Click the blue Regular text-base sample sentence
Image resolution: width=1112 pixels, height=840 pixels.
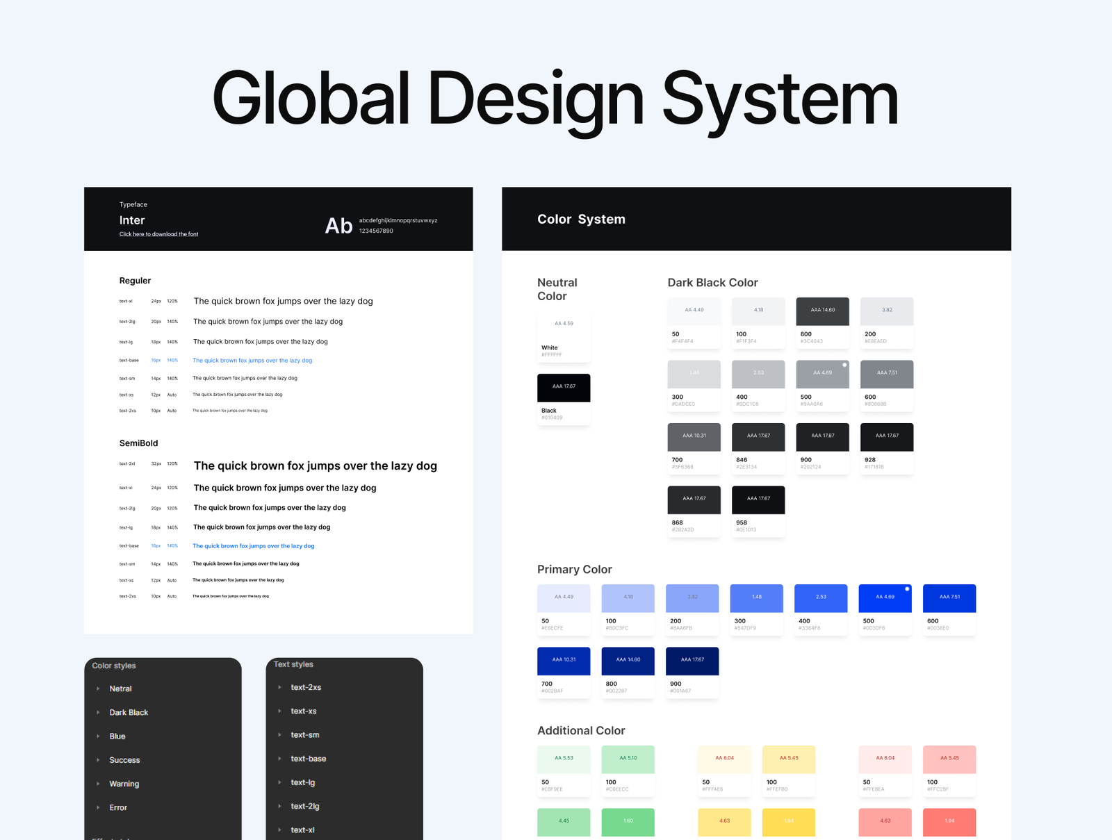(x=252, y=361)
